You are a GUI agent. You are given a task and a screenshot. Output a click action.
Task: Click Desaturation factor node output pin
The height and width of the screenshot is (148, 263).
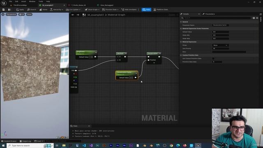point(136,78)
